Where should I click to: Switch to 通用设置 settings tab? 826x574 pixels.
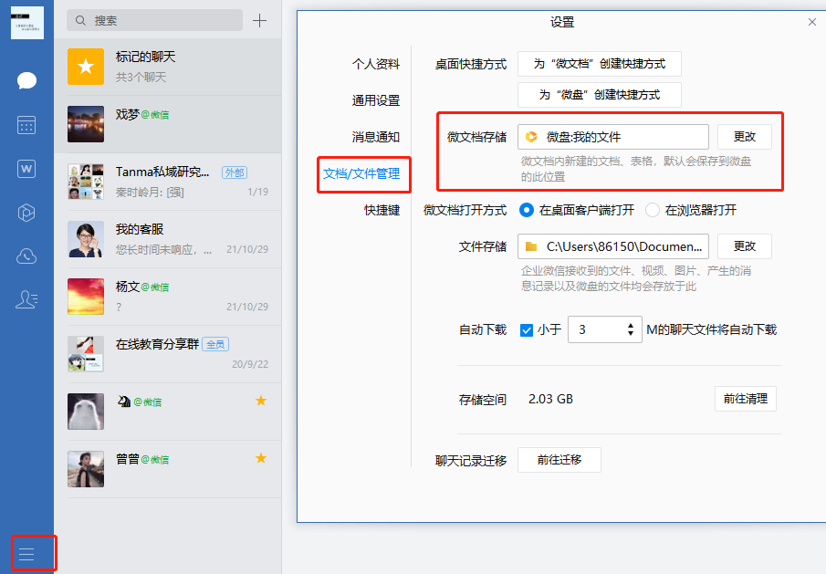(x=376, y=100)
